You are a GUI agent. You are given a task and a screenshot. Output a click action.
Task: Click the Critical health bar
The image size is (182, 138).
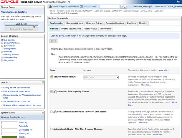tap(9, 126)
